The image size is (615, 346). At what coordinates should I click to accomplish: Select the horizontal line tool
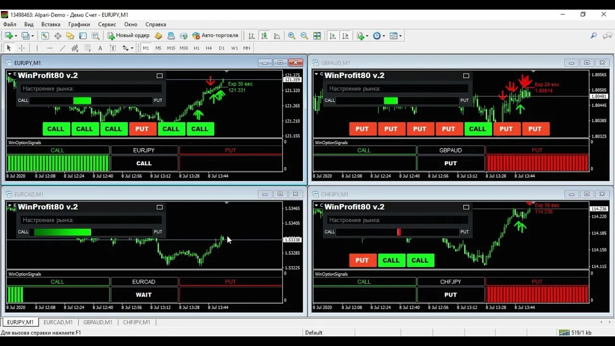point(50,48)
